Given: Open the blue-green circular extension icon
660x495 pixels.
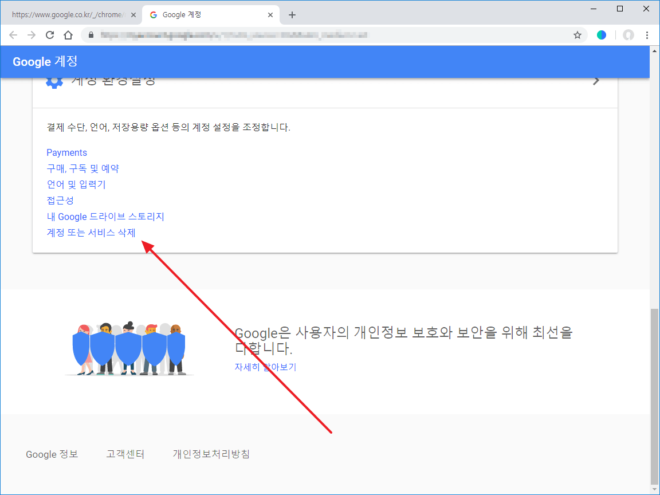Looking at the screenshot, I should tap(602, 36).
